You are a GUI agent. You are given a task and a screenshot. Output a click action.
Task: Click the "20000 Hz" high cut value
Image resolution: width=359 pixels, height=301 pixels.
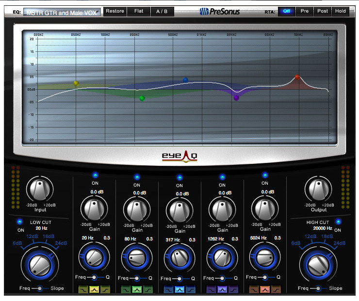point(322,228)
